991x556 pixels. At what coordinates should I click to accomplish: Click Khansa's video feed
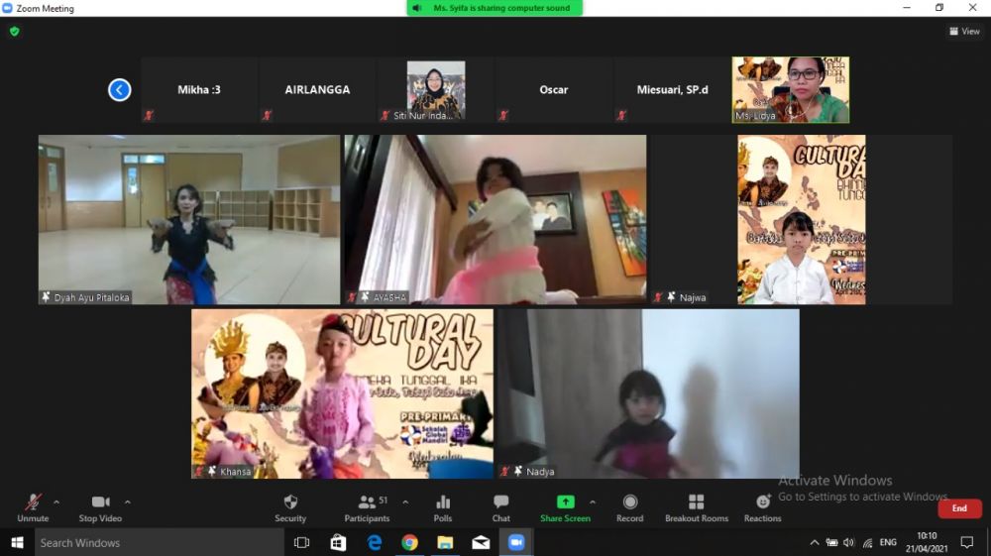[x=343, y=393]
